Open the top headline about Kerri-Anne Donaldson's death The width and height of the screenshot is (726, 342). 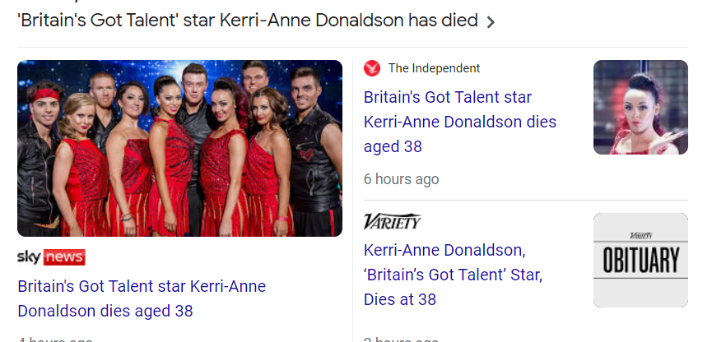tap(247, 21)
